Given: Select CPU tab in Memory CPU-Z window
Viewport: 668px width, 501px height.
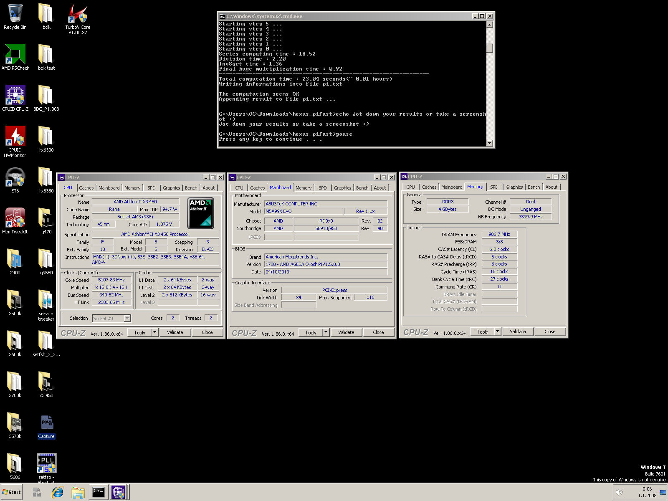Looking at the screenshot, I should (x=411, y=187).
